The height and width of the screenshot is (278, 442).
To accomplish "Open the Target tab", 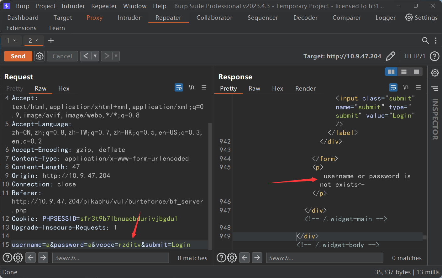I will click(x=63, y=18).
